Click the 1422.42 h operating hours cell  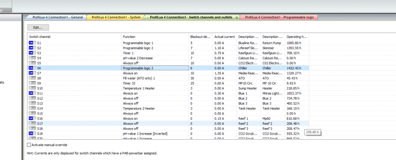tap(297, 68)
